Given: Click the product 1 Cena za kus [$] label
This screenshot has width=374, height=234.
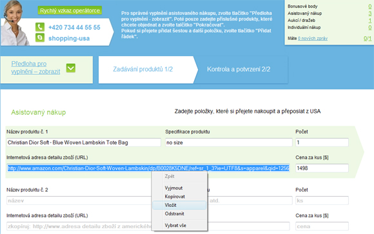Looking at the screenshot, I should (312, 157).
